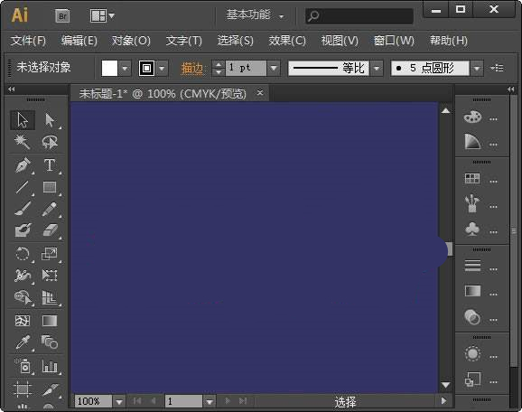Screen dimensions: 522x412
Task: Go to next artboard arrow
Action: pos(228,401)
